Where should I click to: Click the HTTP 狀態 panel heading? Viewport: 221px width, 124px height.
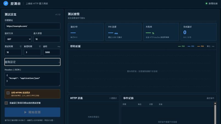(76, 98)
